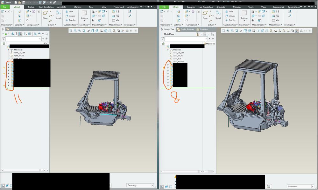Click Extrude in left window ribbon
The height and width of the screenshot is (190, 318).
coord(70,16)
